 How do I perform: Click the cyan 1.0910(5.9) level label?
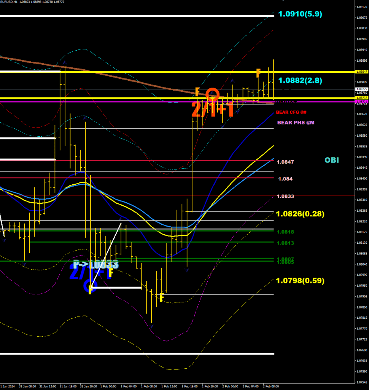300,14
